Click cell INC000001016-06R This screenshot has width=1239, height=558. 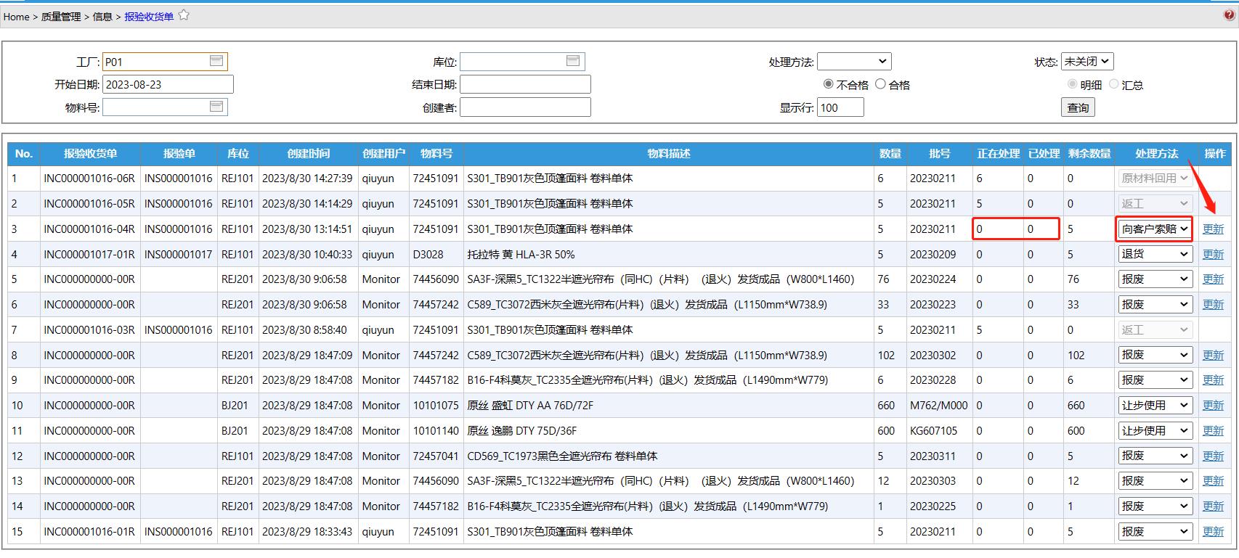coord(89,178)
